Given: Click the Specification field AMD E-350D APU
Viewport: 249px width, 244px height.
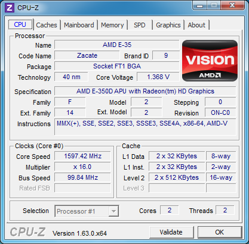Looking at the screenshot, I should 145,91.
